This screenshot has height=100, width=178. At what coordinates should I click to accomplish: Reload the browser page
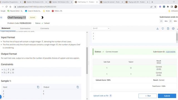[x=6, y=7]
